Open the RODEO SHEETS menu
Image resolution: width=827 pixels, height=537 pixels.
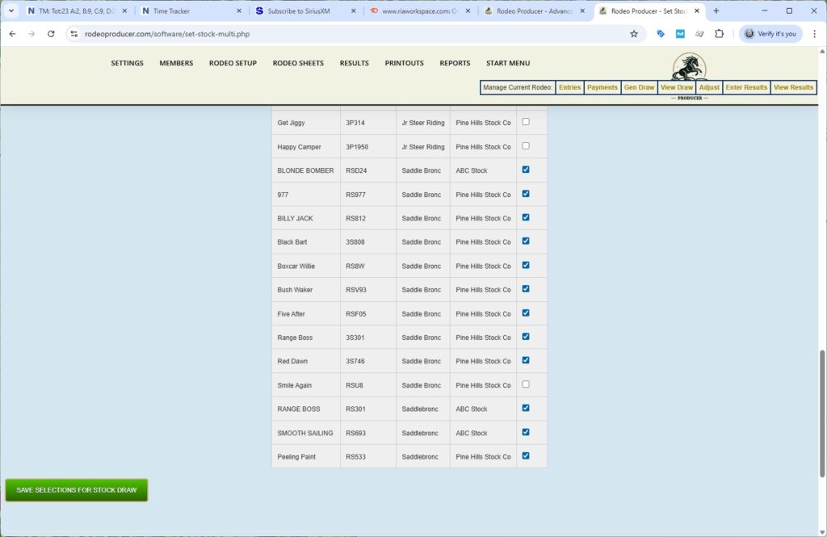click(298, 63)
